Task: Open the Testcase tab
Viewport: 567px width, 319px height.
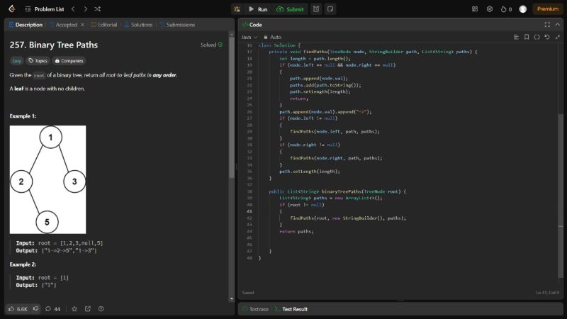Action: tap(256, 309)
